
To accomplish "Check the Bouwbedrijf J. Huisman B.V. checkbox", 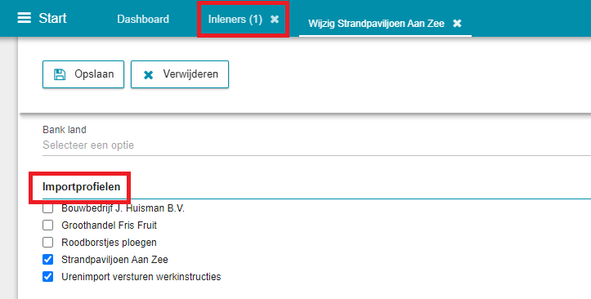I will coord(48,208).
